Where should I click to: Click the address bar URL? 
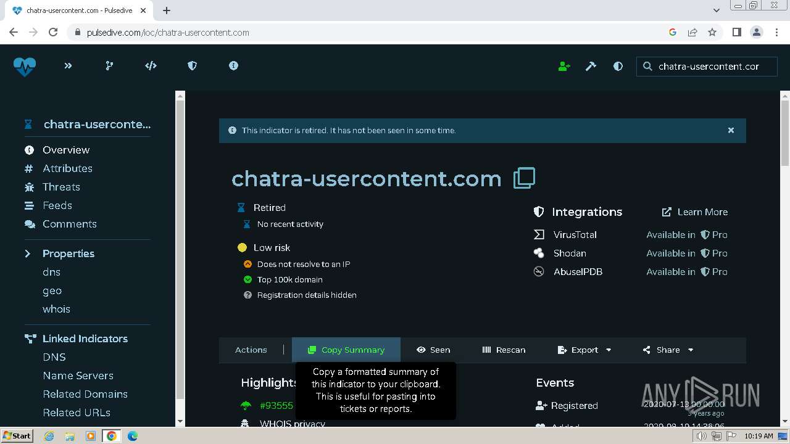pyautogui.click(x=168, y=32)
